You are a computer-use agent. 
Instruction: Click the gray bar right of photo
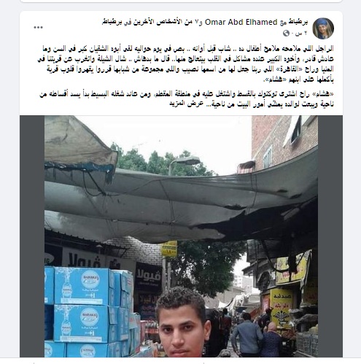330,236
